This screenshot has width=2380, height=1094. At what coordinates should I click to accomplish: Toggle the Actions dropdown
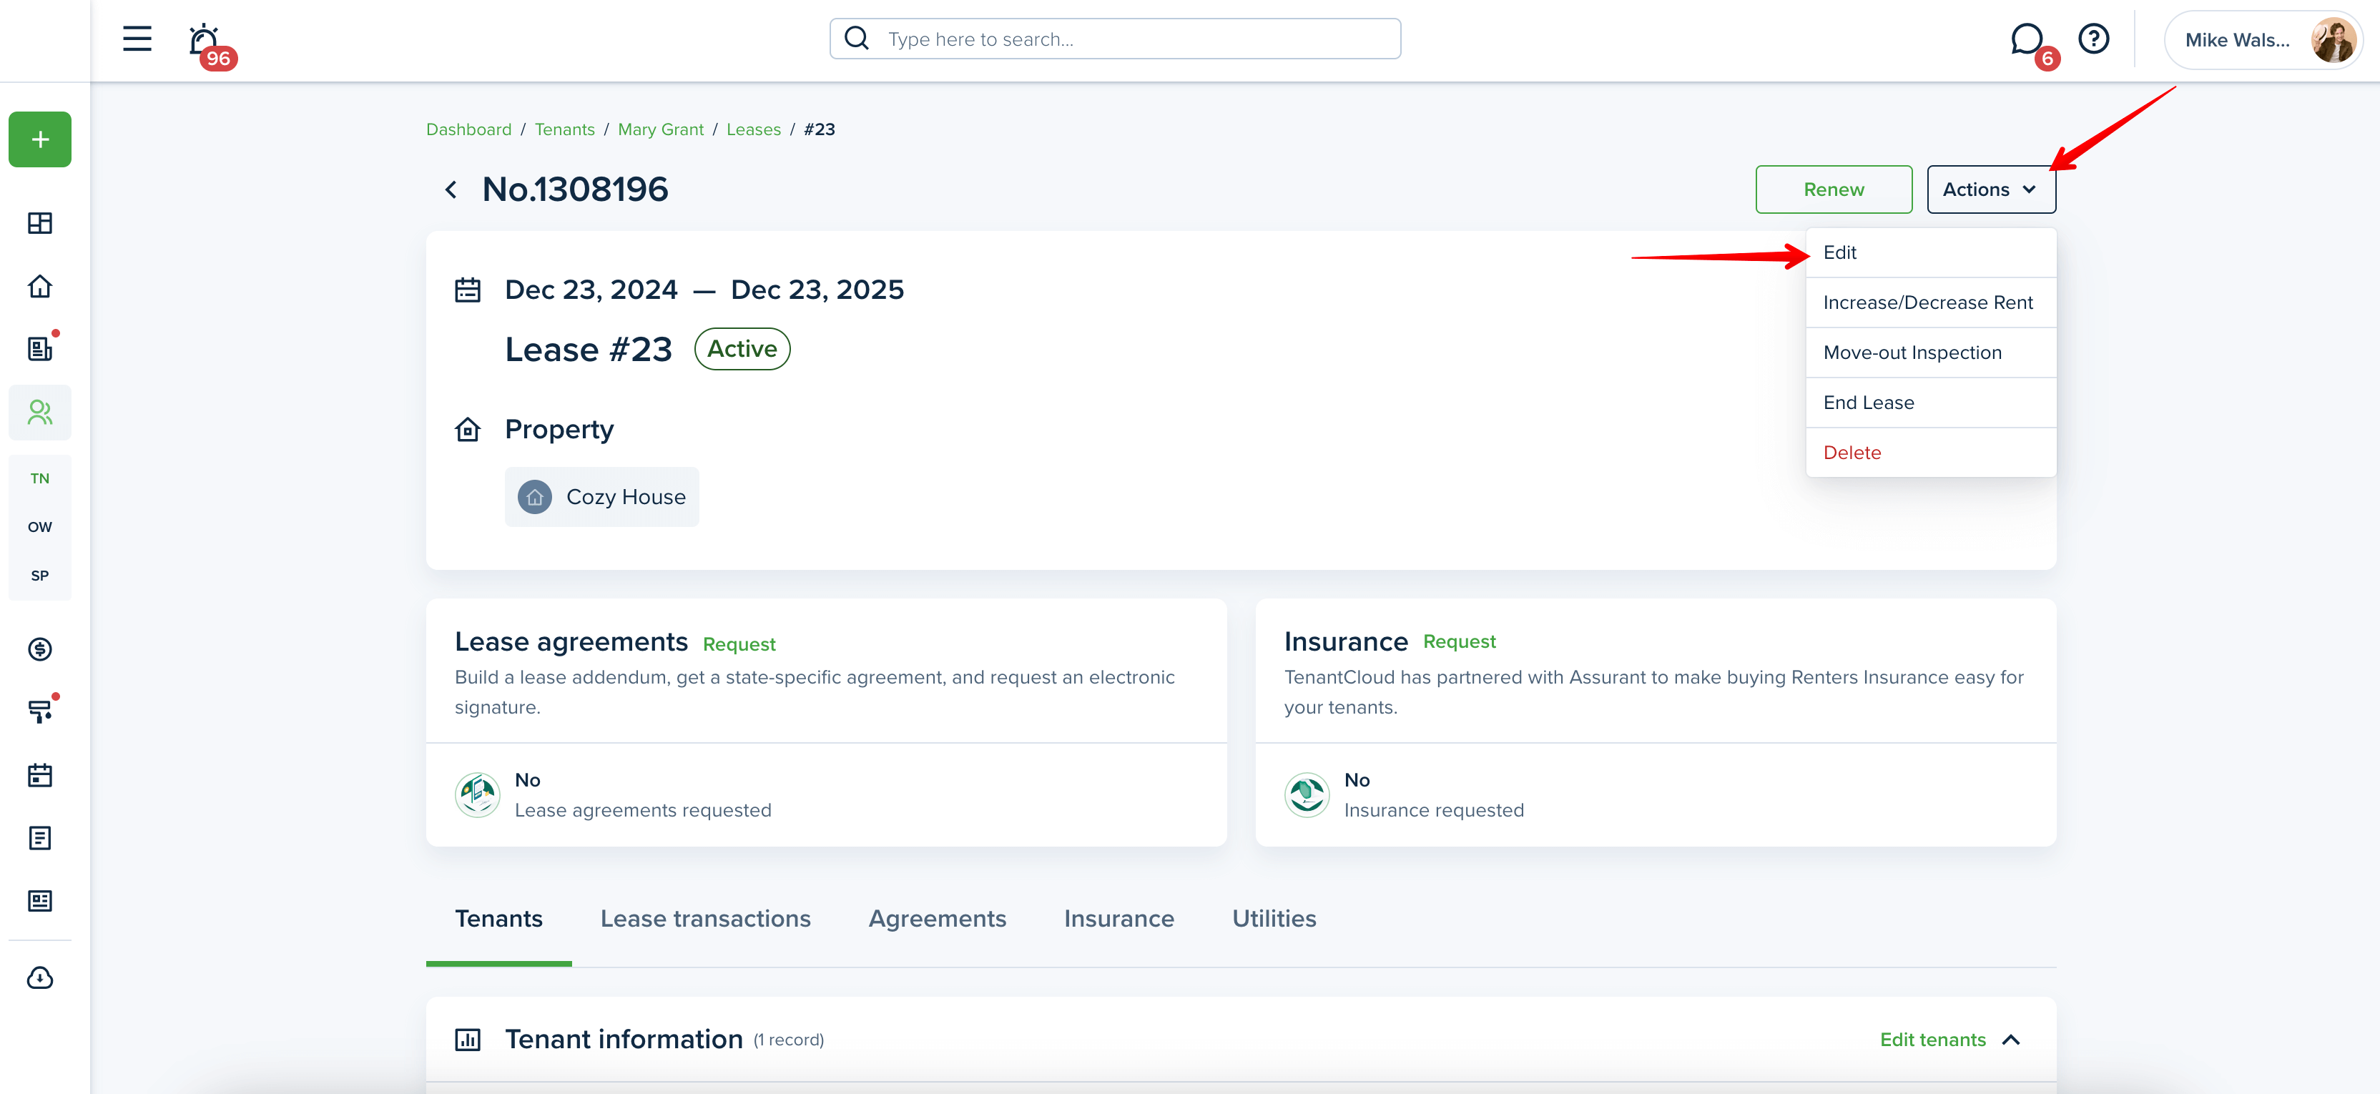point(1991,189)
